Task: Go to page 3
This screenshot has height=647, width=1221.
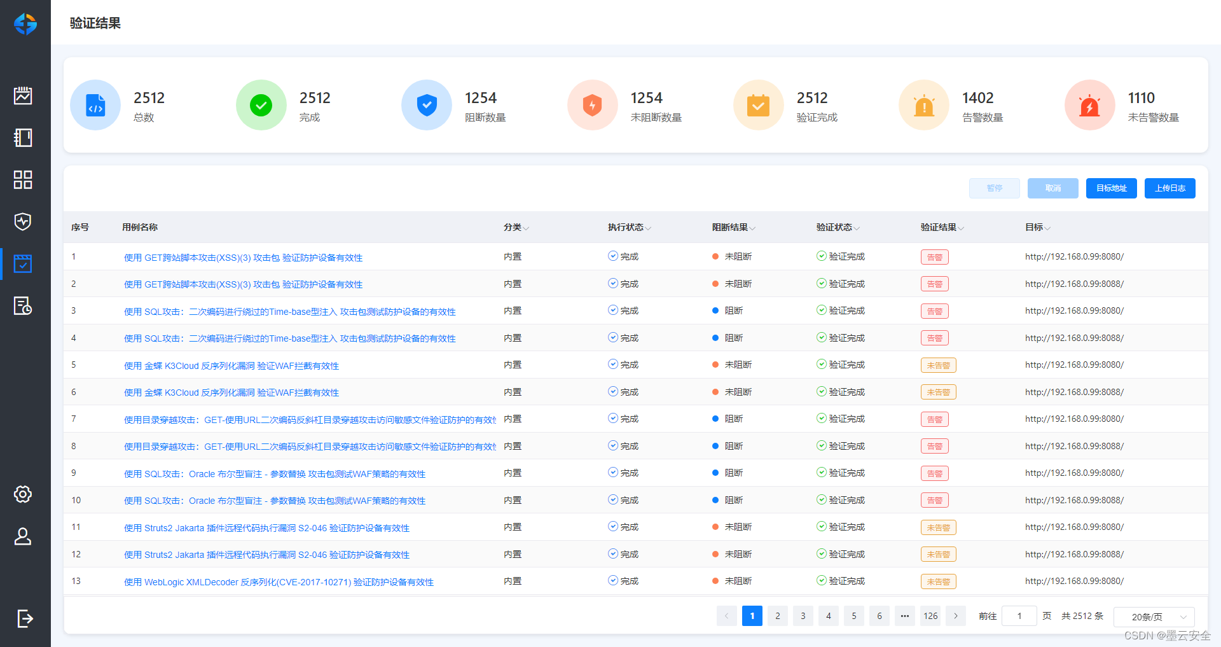Action: (x=803, y=616)
